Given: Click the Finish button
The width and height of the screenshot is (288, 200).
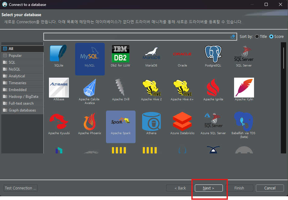Looking at the screenshot, I should (x=239, y=188).
